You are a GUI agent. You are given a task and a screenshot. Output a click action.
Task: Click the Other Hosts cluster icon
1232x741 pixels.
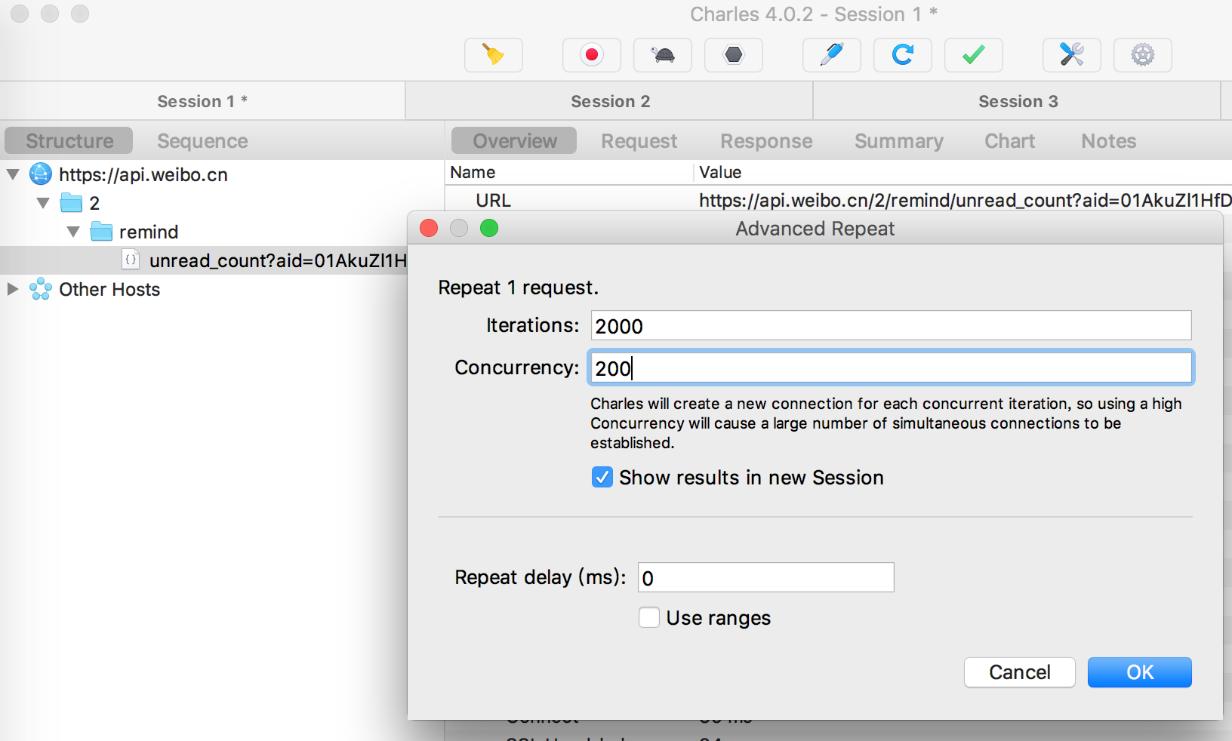(x=41, y=289)
